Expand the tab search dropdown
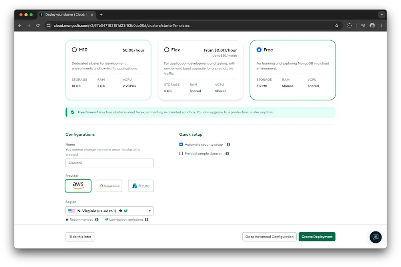Image resolution: width=401 pixels, height=267 pixels. point(381,15)
